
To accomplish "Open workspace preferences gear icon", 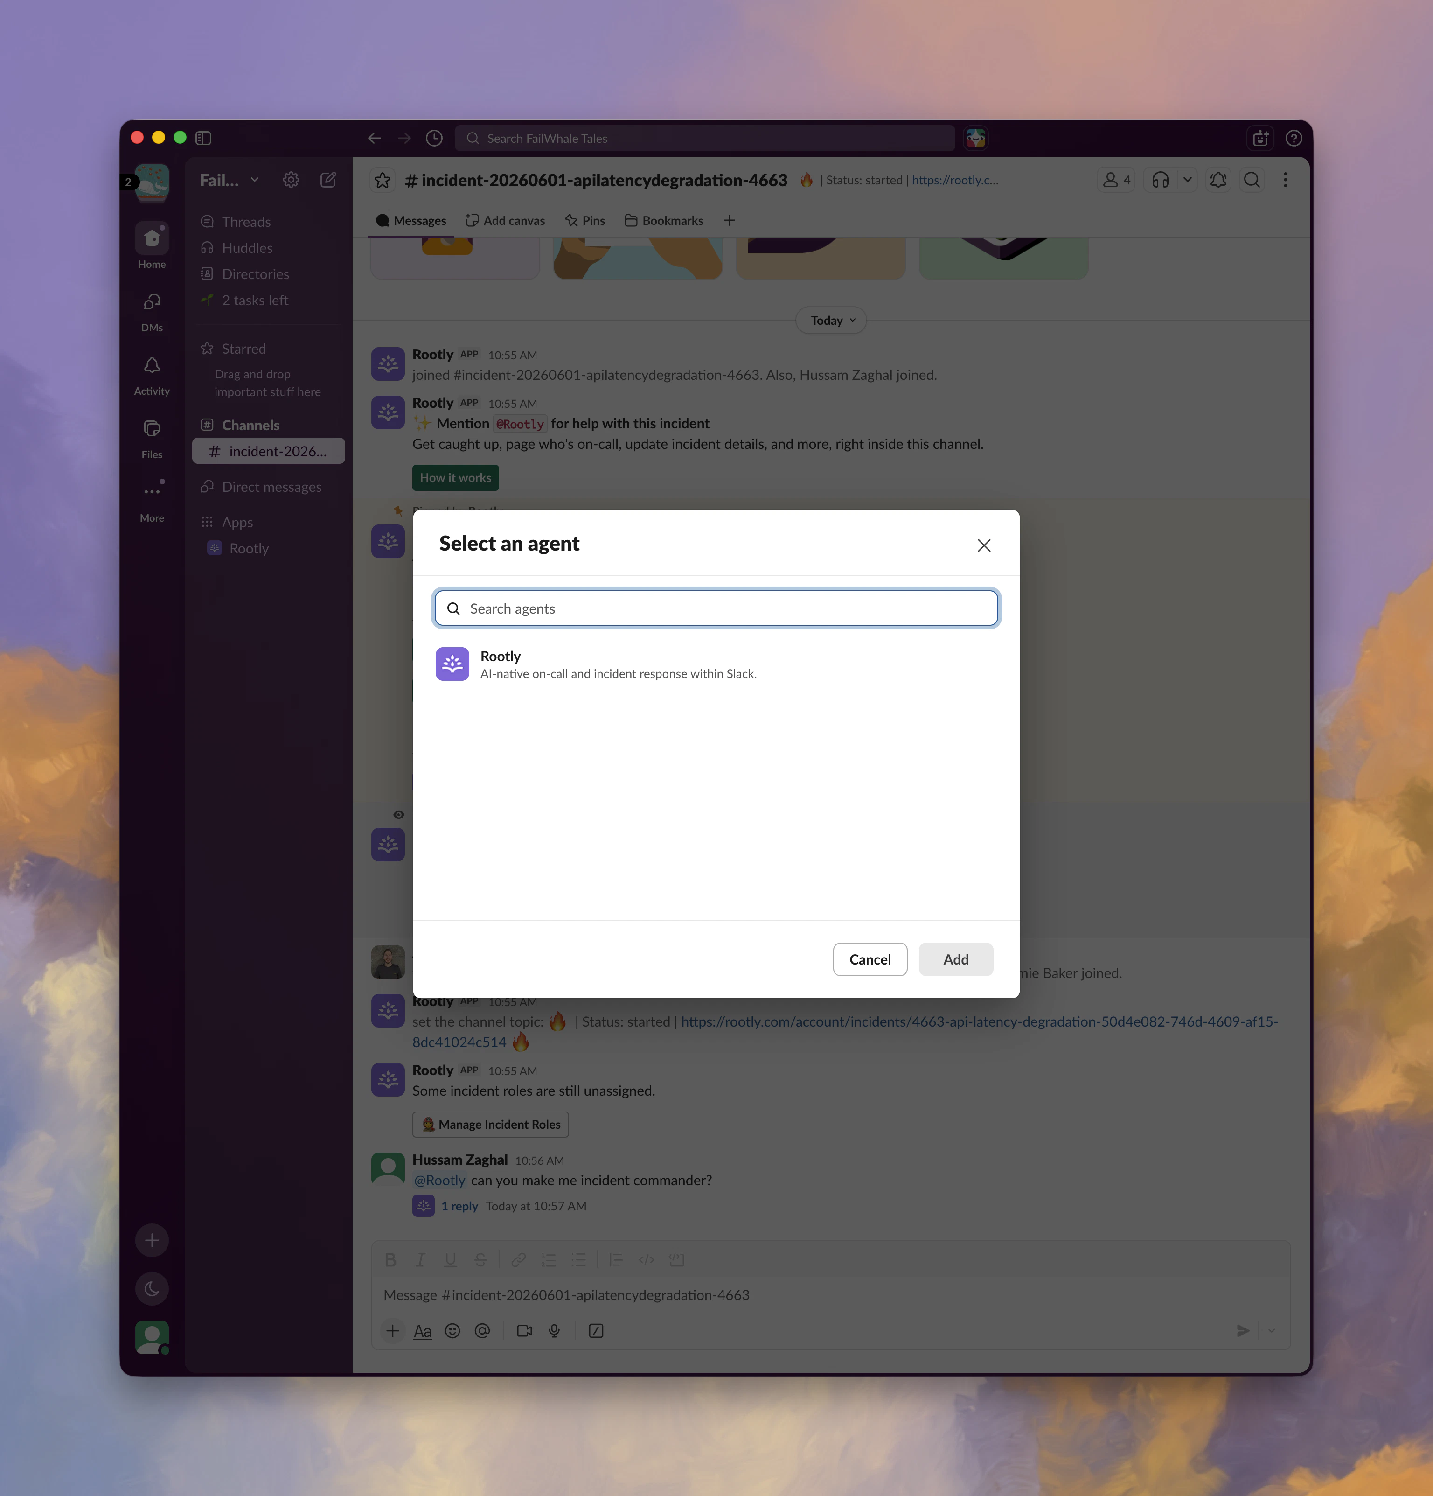I will pyautogui.click(x=291, y=180).
